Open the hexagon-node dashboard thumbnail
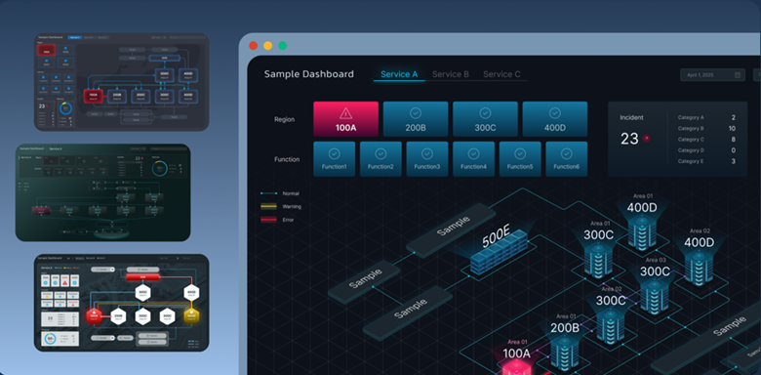 pos(121,303)
